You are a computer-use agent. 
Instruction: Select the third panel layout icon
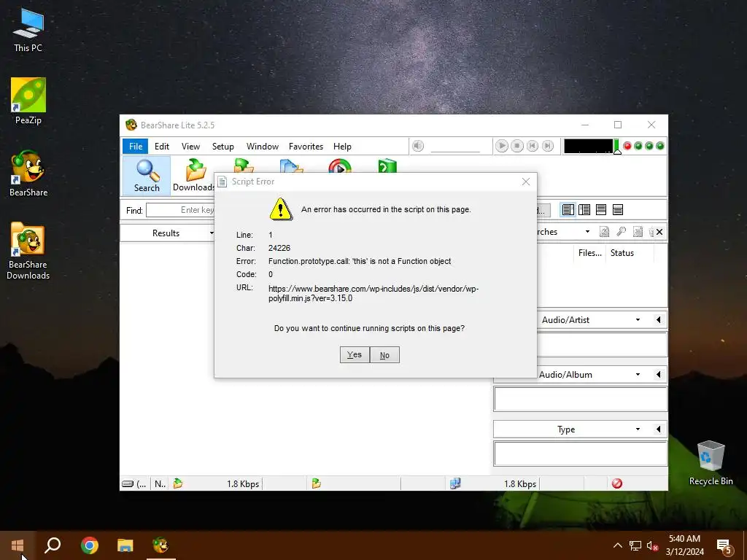click(x=601, y=209)
